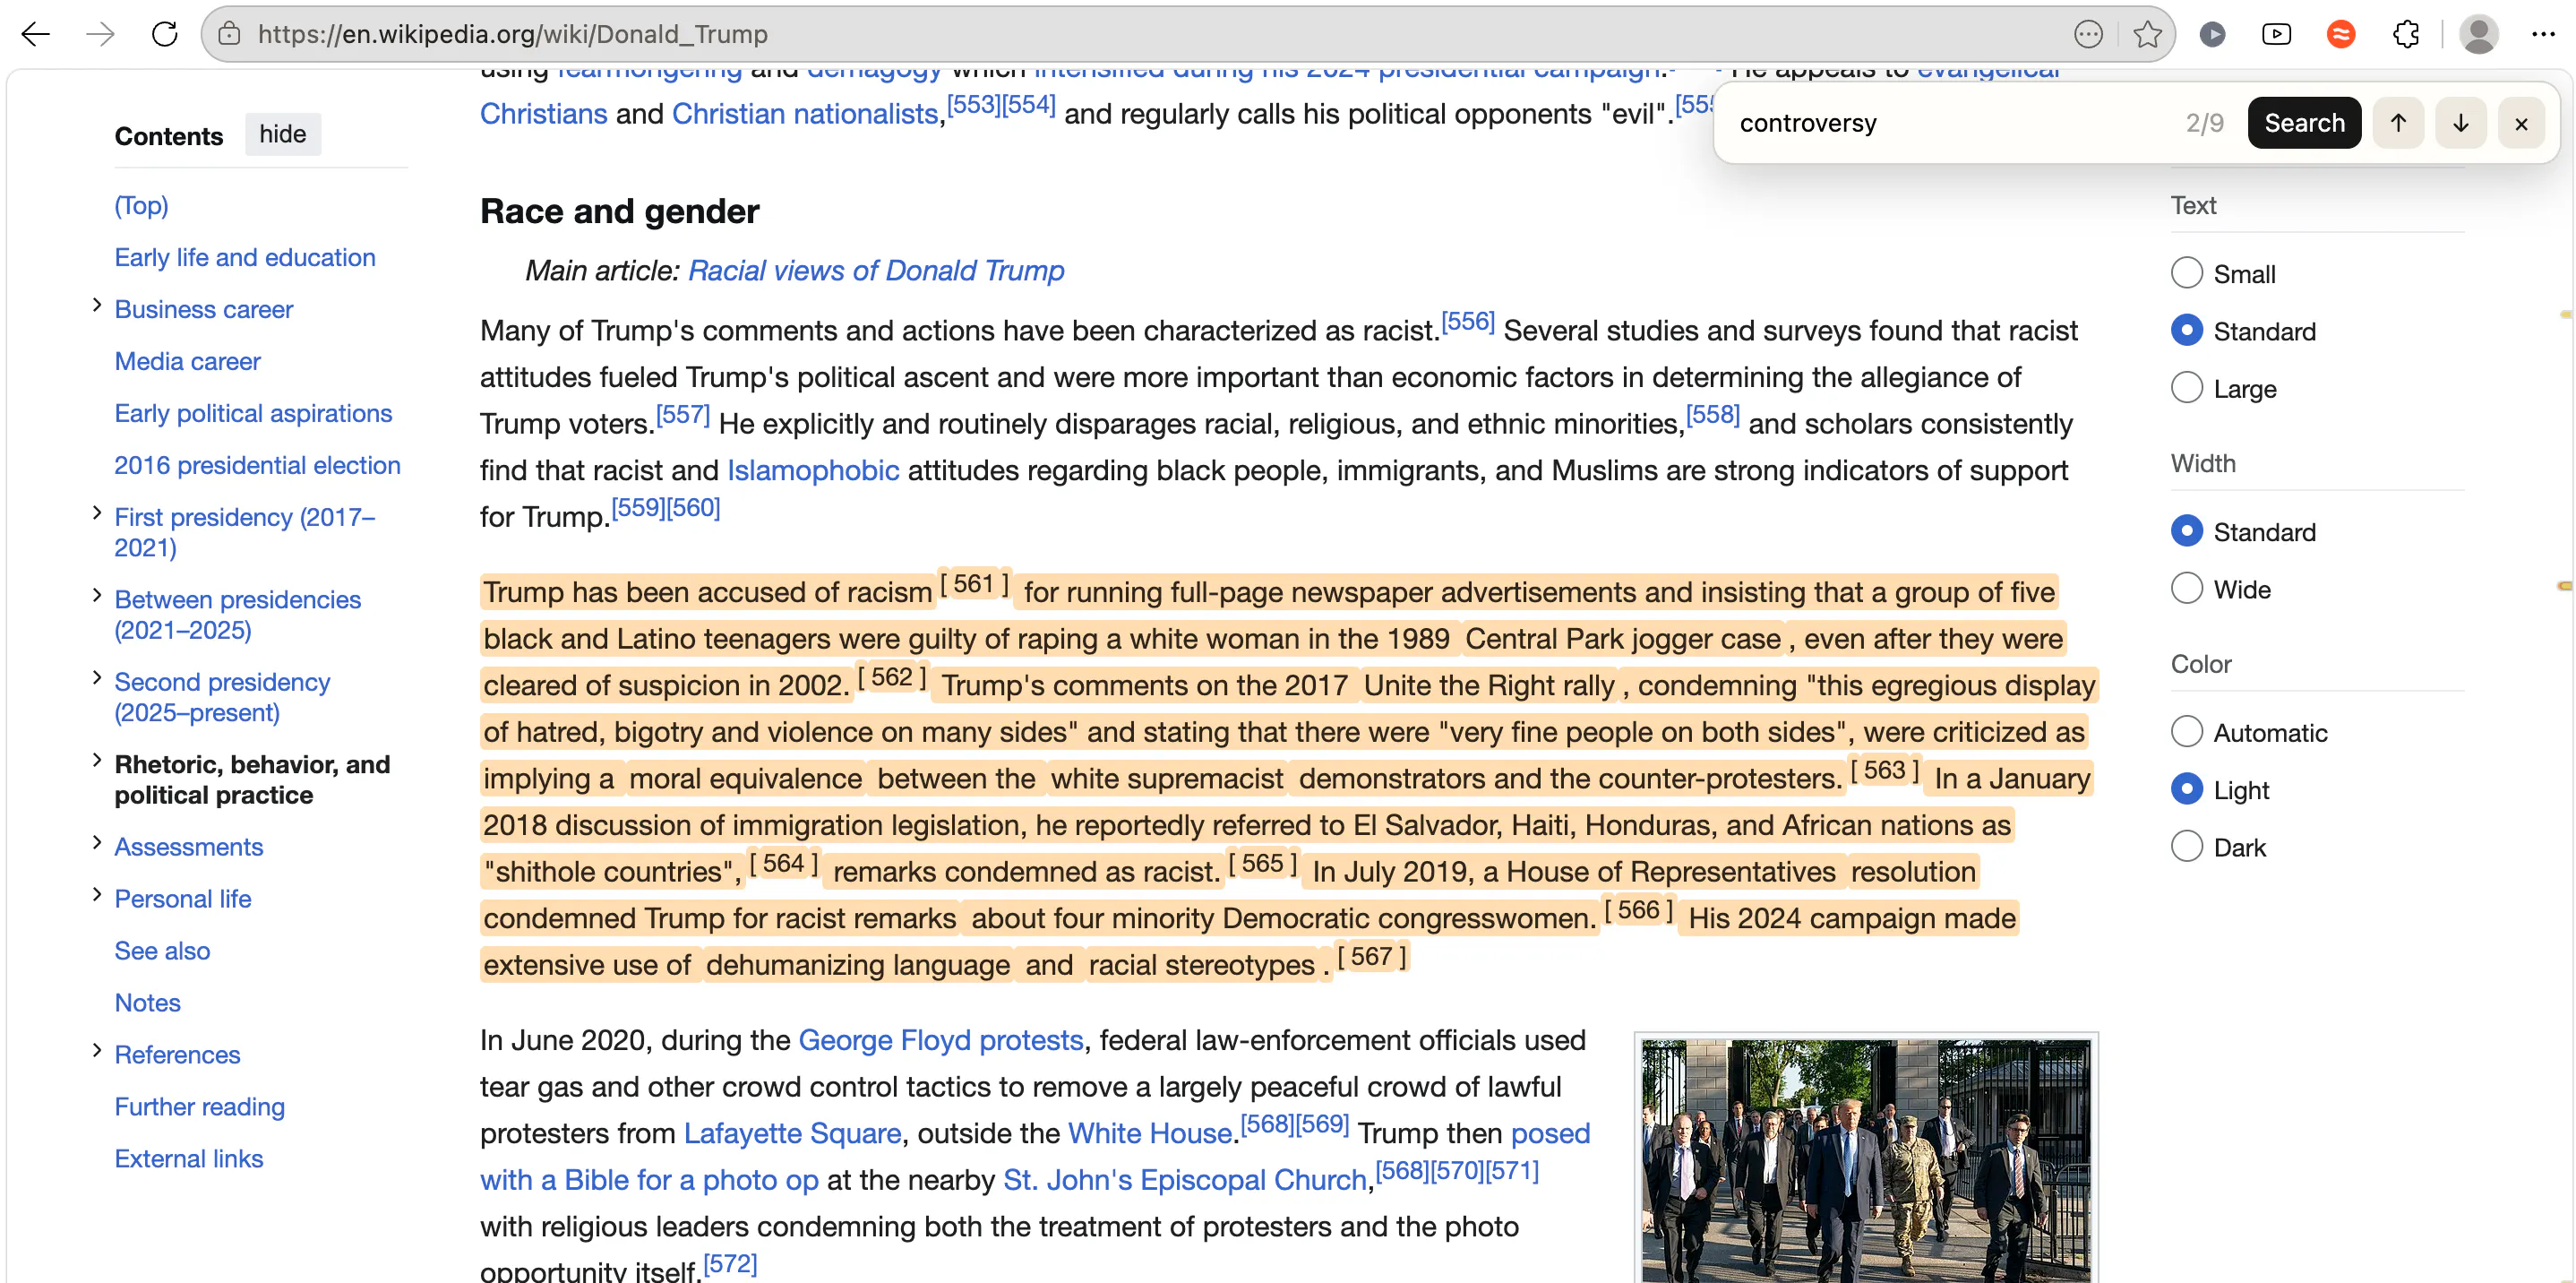
Task: Click the Race and gender heading
Action: [x=619, y=211]
